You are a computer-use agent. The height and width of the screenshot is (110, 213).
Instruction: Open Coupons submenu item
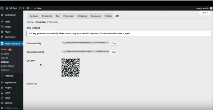5,54
